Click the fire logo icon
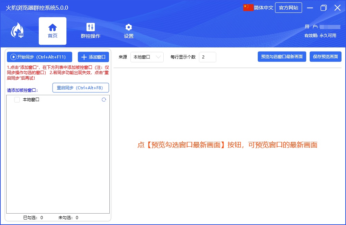 18,30
